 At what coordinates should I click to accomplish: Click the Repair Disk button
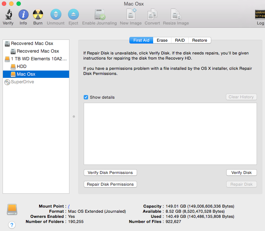242,184
